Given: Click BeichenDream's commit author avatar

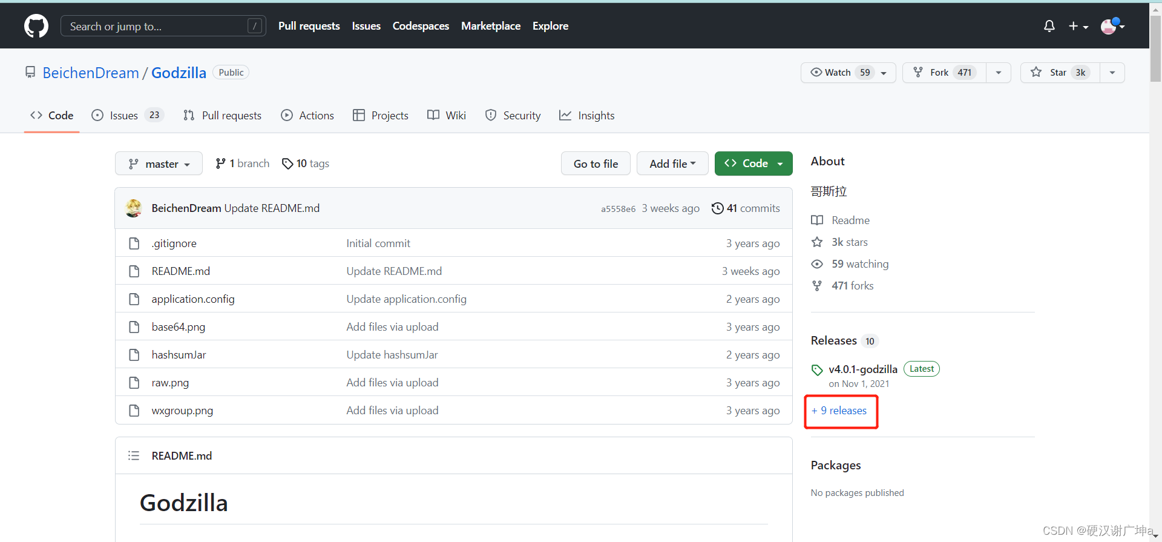Looking at the screenshot, I should click(x=134, y=208).
